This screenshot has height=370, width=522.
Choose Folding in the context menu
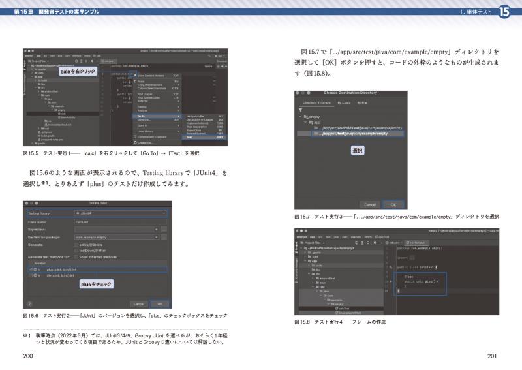[157, 107]
